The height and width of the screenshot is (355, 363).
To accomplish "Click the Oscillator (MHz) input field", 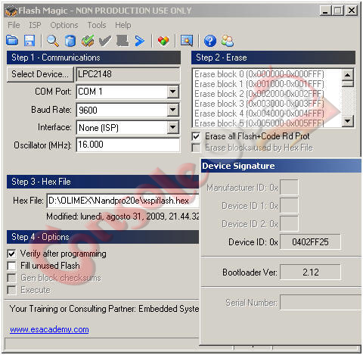I will point(128,145).
